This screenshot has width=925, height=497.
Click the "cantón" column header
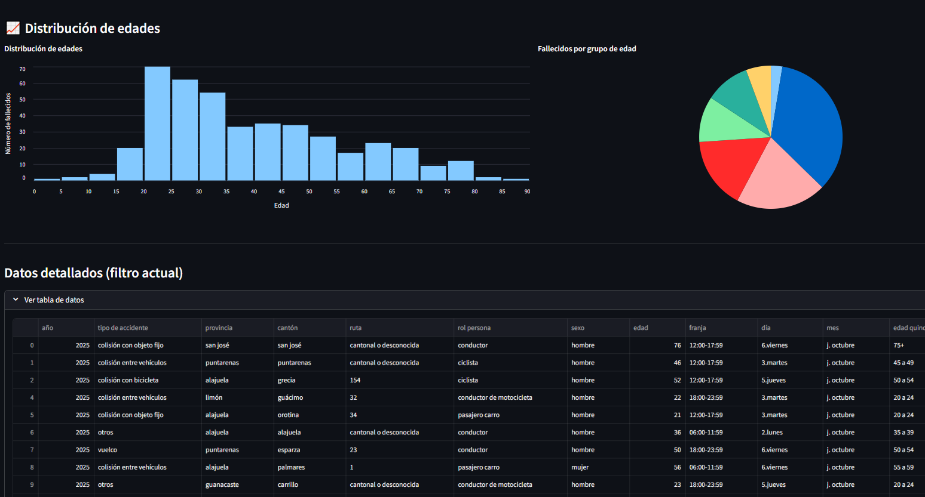coord(287,328)
